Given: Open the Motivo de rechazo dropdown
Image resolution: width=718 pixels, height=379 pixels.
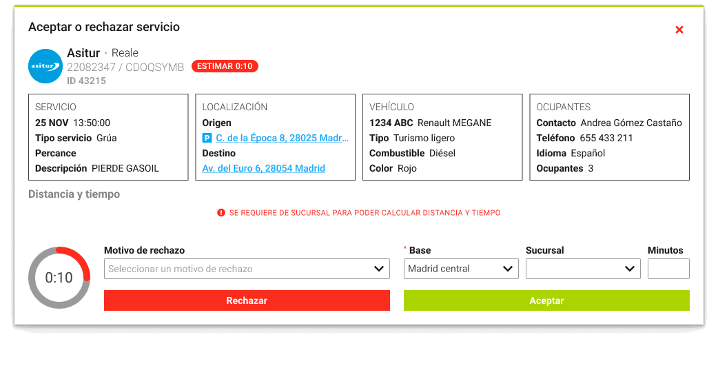Looking at the screenshot, I should [247, 269].
